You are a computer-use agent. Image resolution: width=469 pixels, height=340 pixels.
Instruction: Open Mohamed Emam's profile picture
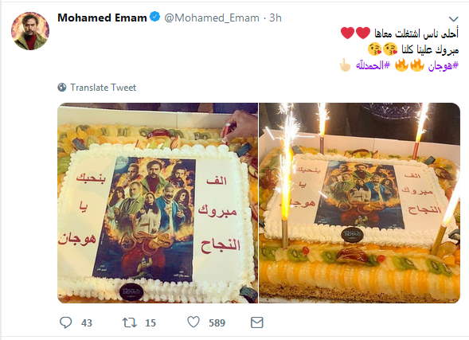pyautogui.click(x=30, y=31)
